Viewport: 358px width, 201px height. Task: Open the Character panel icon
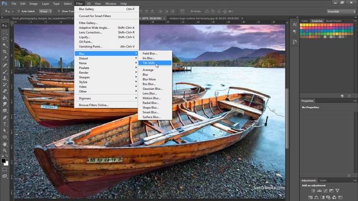click(x=295, y=25)
